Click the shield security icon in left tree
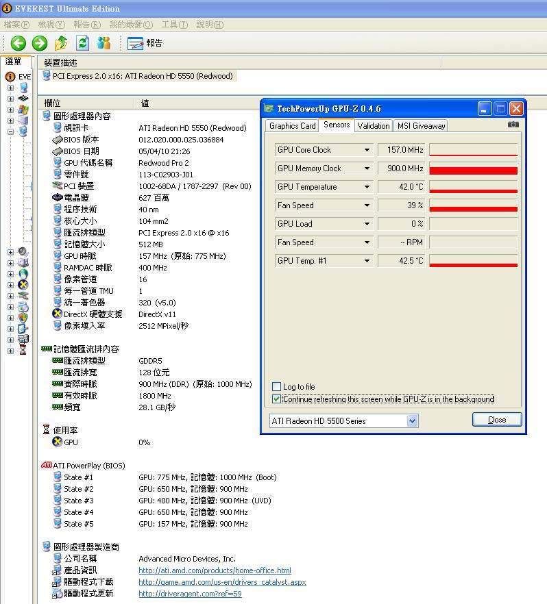This screenshot has height=604, width=547. tap(23, 318)
